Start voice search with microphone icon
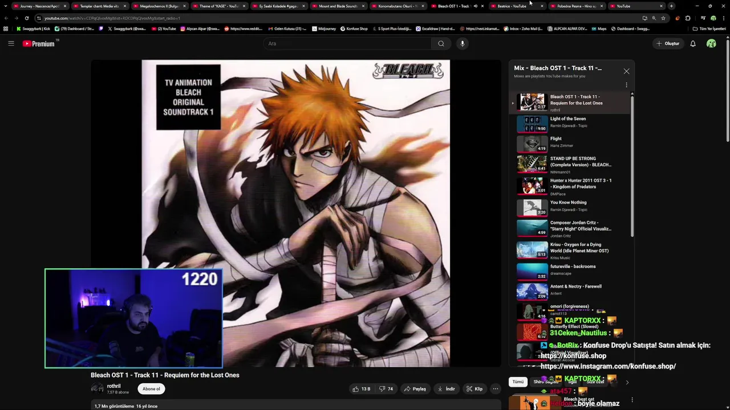The width and height of the screenshot is (730, 410). [x=463, y=43]
